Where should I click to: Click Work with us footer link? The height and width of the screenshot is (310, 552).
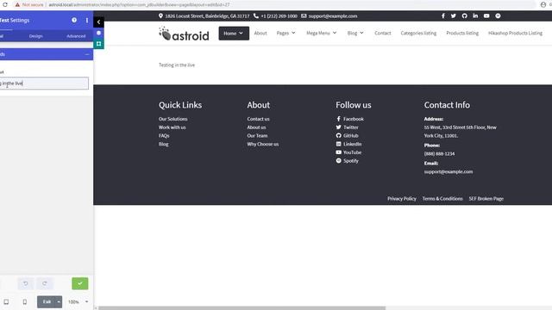click(x=172, y=127)
